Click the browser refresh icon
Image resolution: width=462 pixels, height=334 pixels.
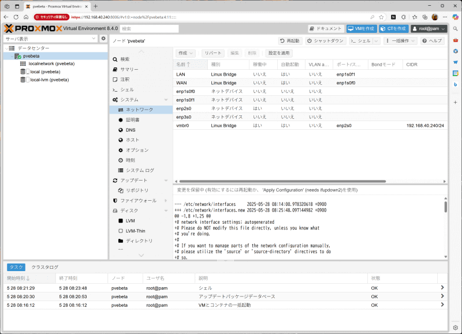(16, 17)
